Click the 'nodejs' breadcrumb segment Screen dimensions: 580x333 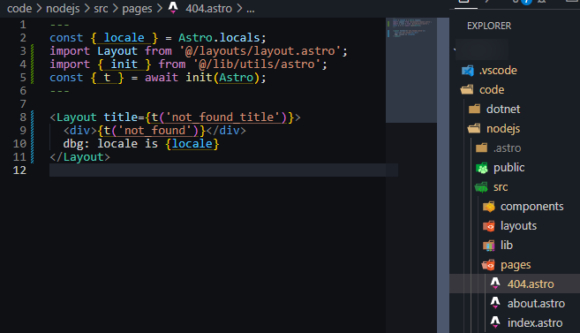click(63, 8)
